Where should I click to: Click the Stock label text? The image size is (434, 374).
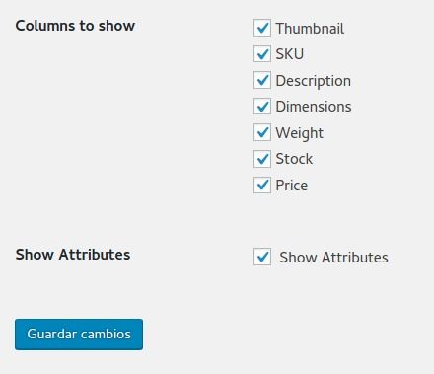tap(294, 159)
